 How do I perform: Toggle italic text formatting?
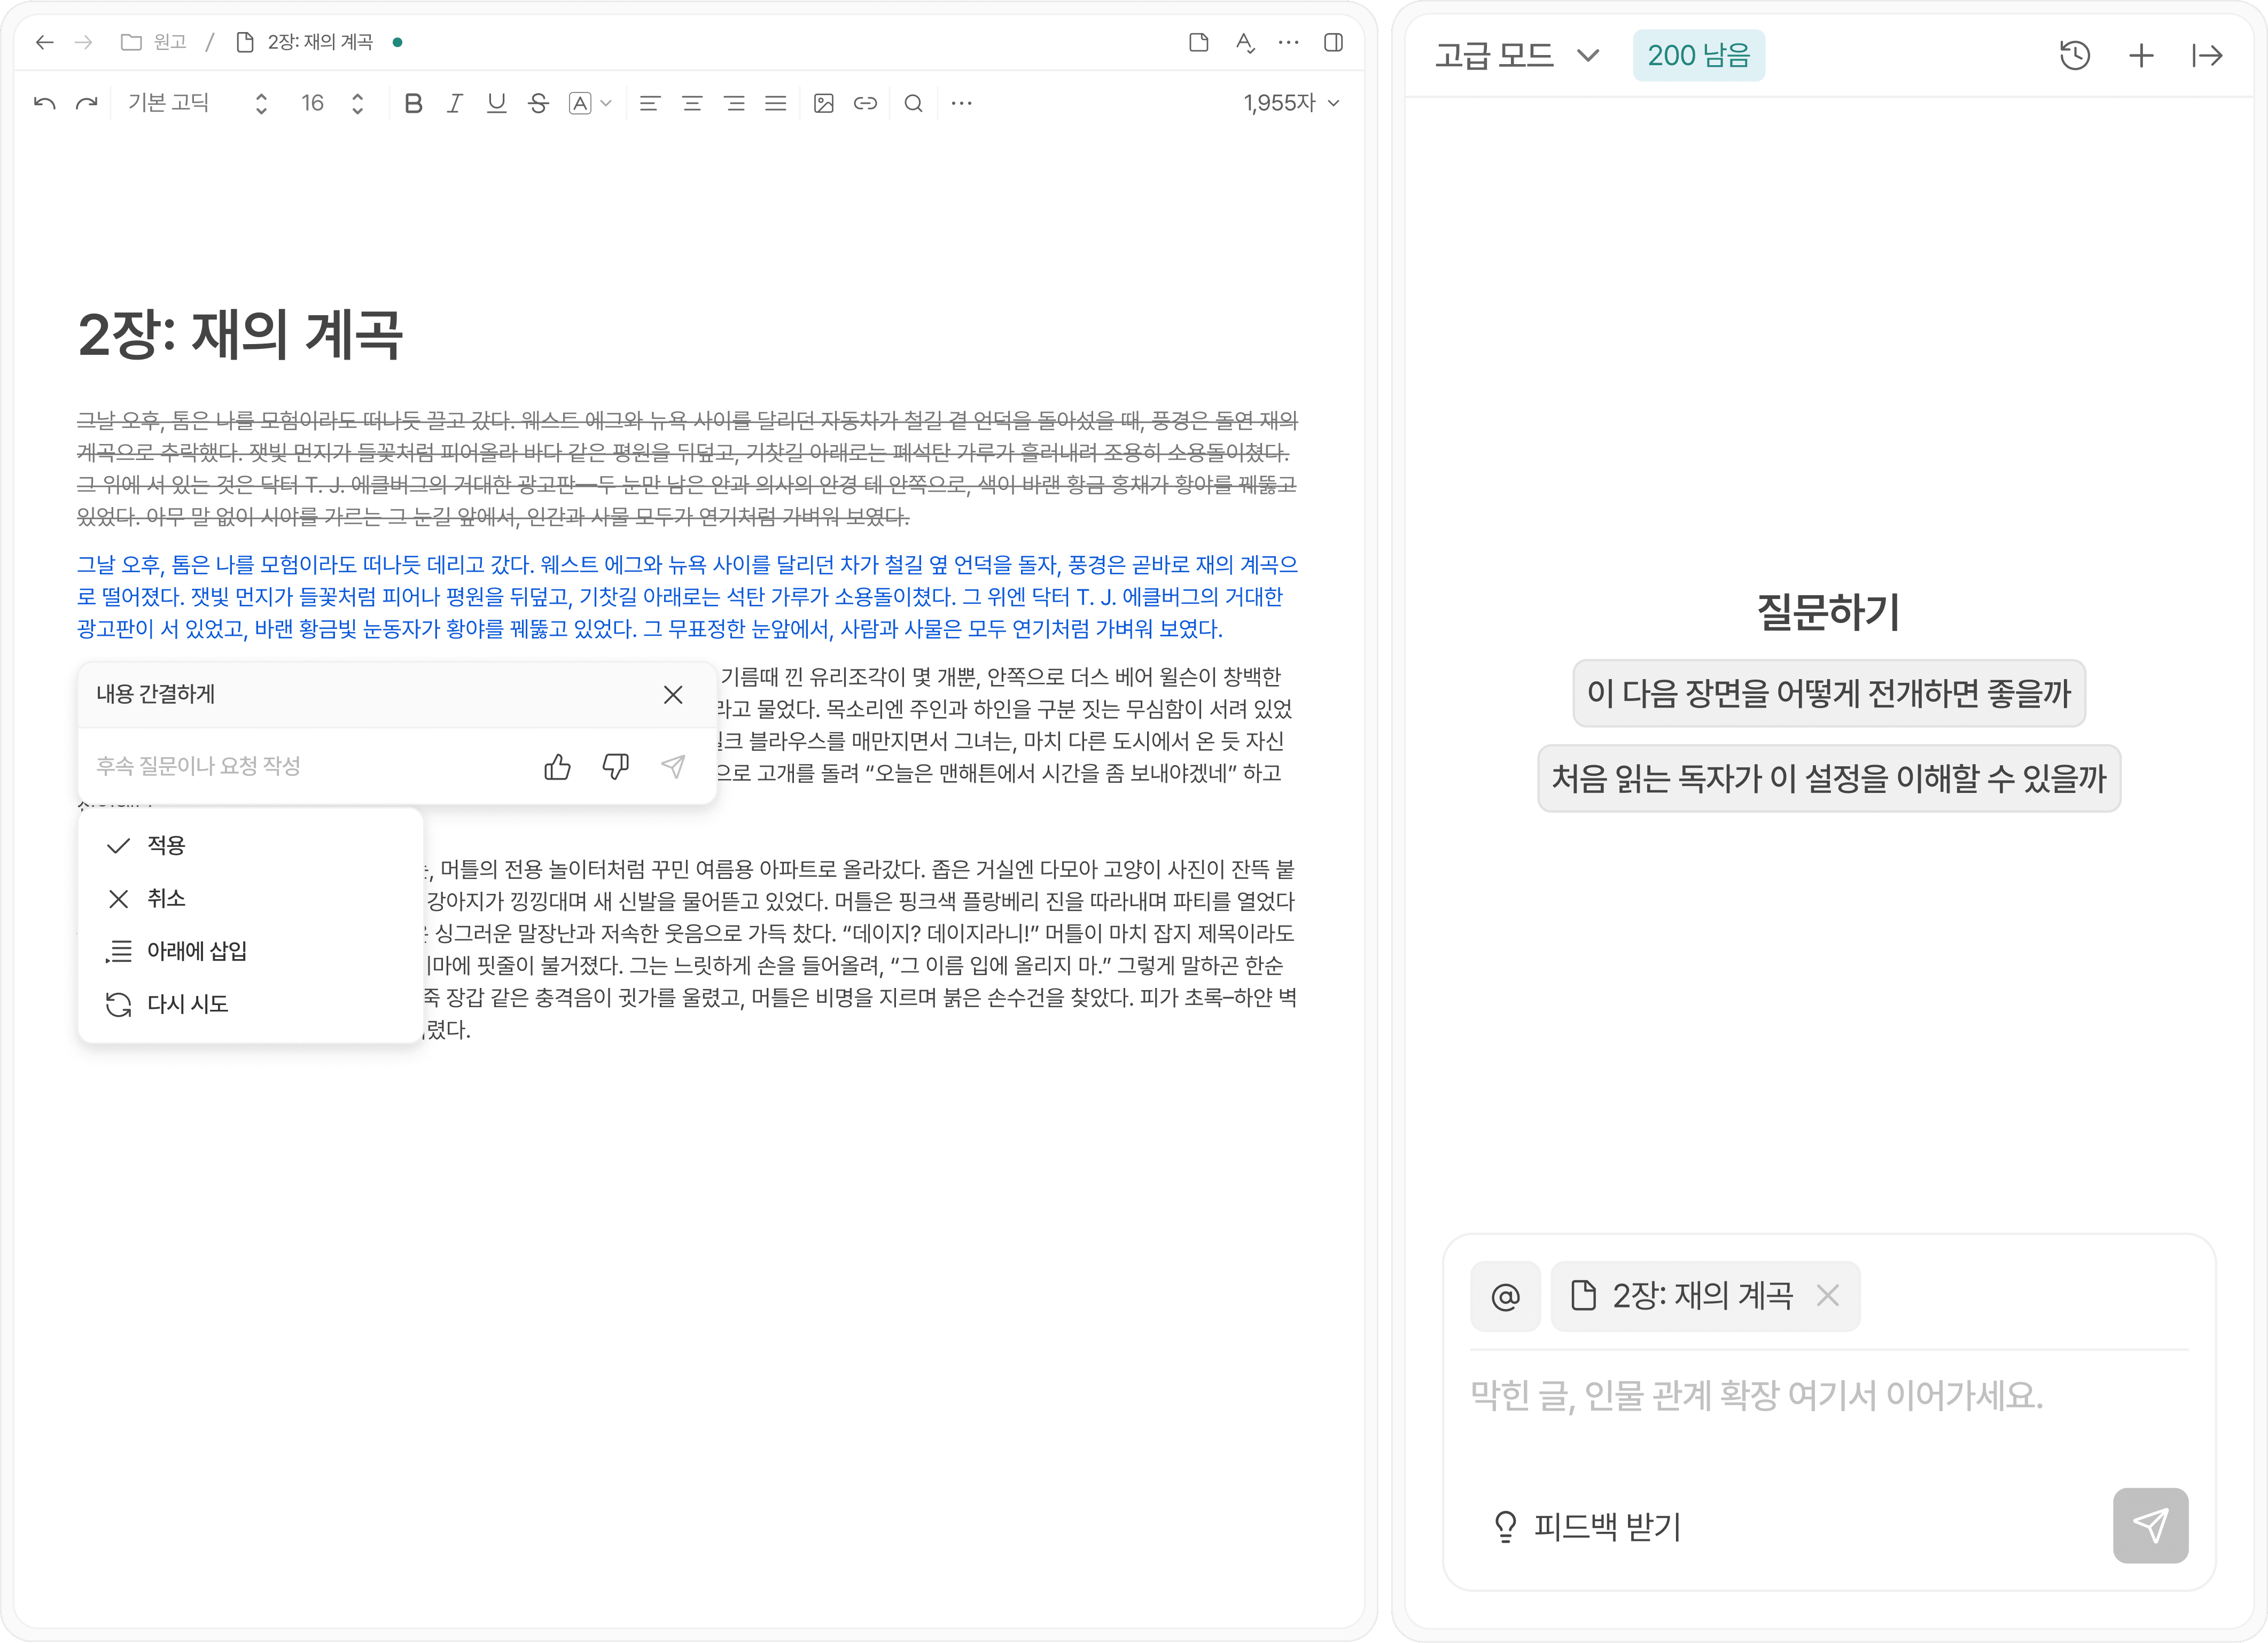click(x=455, y=103)
